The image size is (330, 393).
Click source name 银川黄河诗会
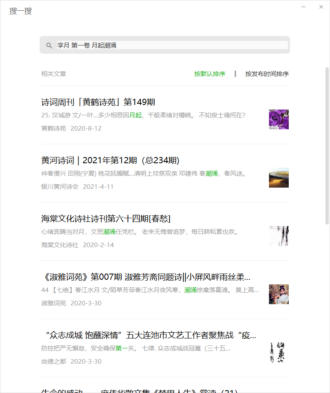(60, 187)
